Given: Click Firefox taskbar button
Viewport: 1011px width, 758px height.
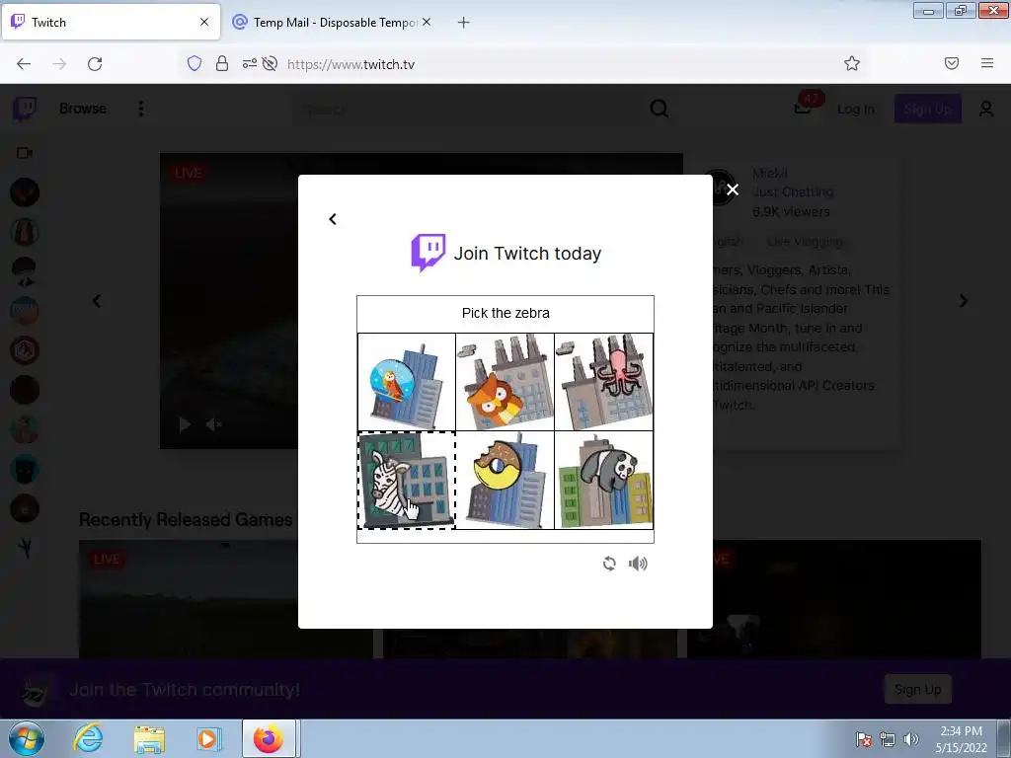Looking at the screenshot, I should click(269, 738).
